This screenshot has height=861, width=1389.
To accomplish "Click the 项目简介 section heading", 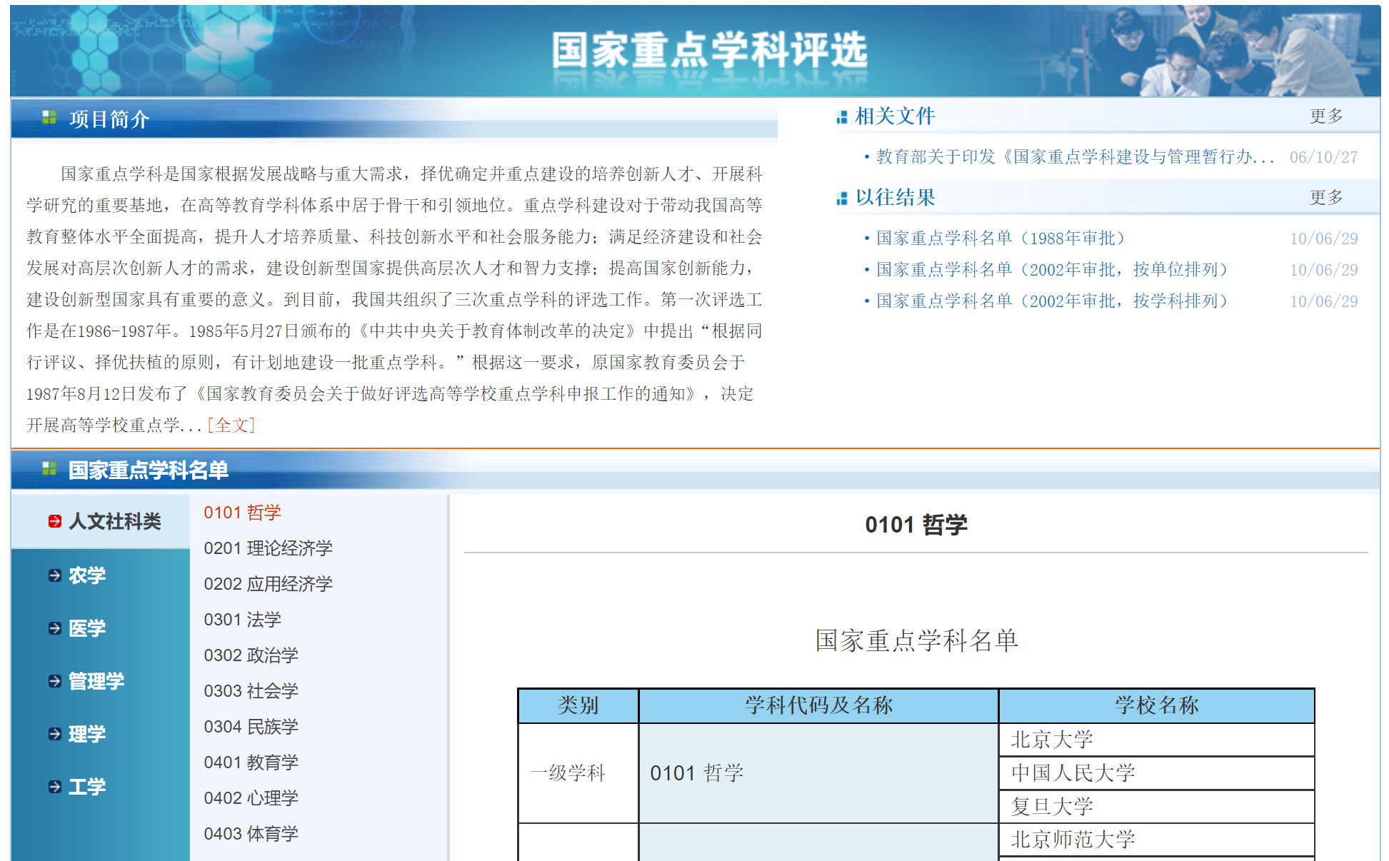I will click(109, 119).
